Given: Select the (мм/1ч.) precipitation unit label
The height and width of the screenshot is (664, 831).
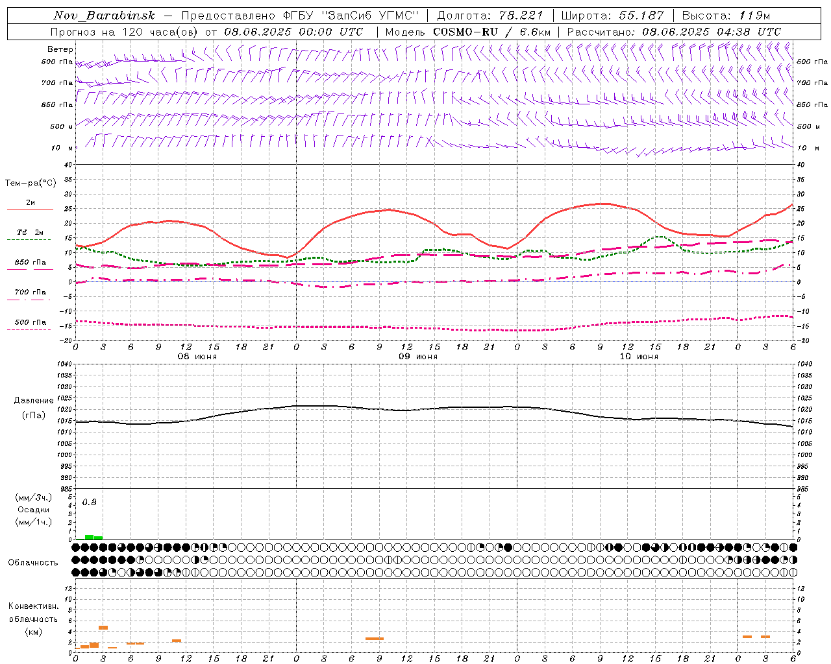Looking at the screenshot, I should (34, 522).
